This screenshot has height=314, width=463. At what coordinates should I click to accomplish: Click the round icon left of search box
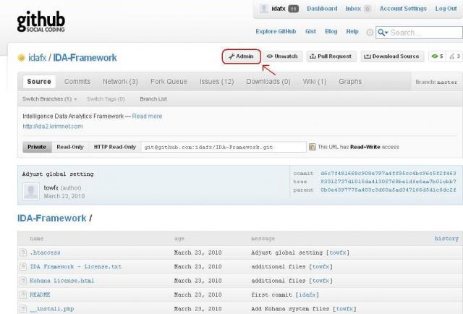coord(370,33)
